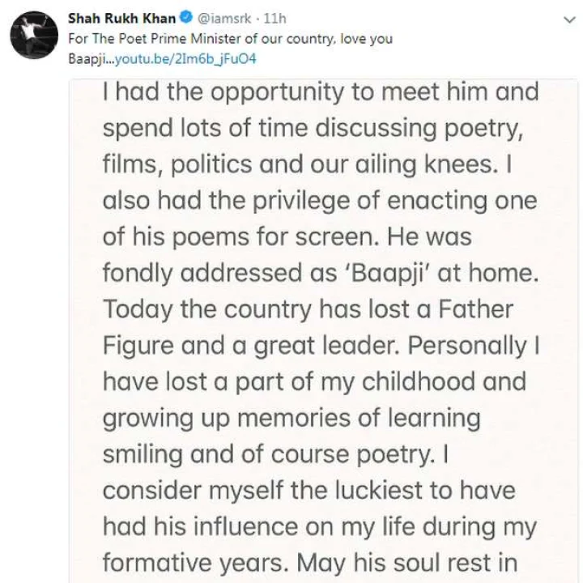Click the line 'formative years. May his soul rest in'

pyautogui.click(x=310, y=564)
